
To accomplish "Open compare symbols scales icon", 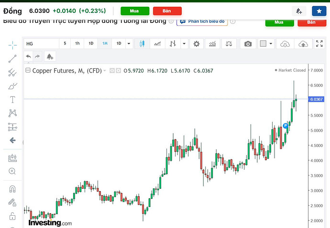I will click(x=229, y=44).
